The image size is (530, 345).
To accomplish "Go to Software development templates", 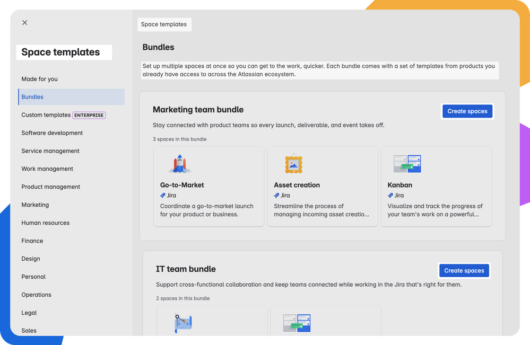I will (52, 133).
